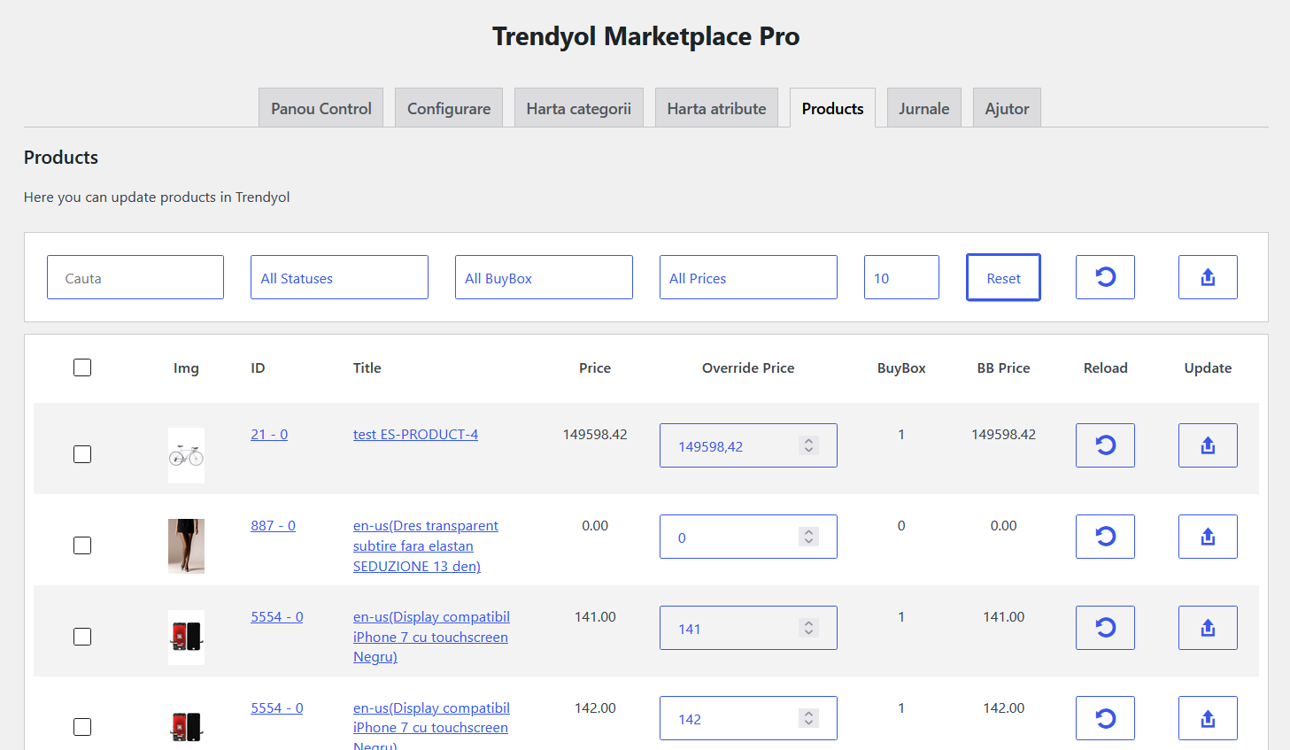Viewport: 1290px width, 750px height.
Task: Click the BB Price value 149598.42
Action: coord(1003,434)
